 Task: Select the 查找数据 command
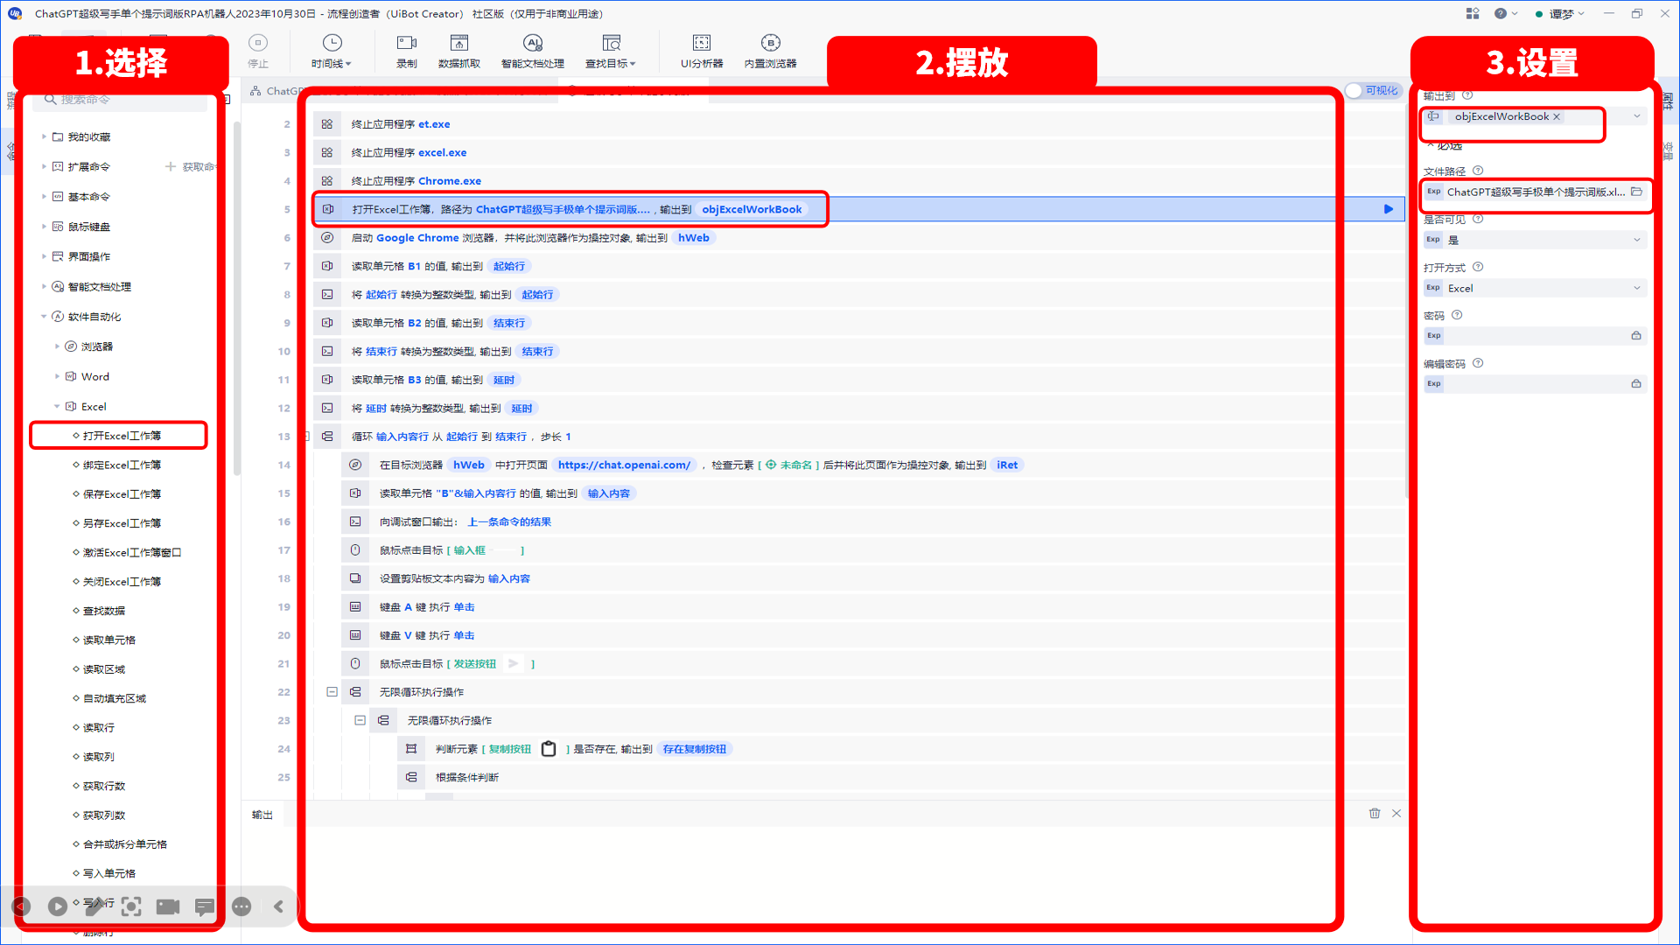104,611
